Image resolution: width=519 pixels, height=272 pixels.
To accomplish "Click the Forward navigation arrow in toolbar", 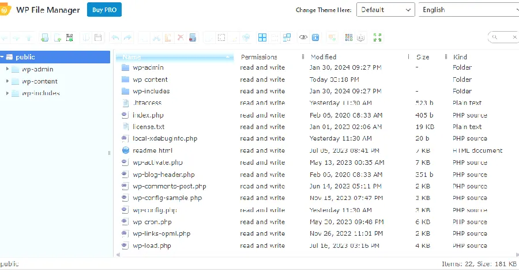I will (16, 38).
